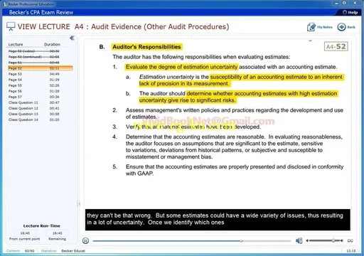
Task: Jump to Page 57 lecture
Action: (x=34, y=97)
